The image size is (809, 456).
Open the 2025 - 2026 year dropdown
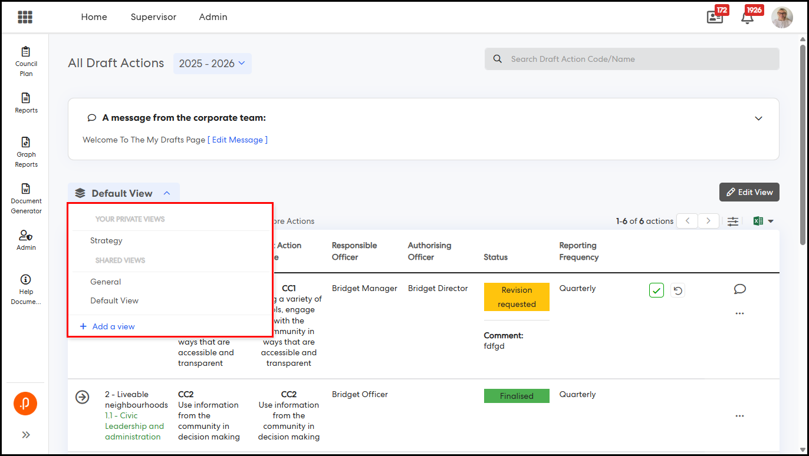(212, 64)
